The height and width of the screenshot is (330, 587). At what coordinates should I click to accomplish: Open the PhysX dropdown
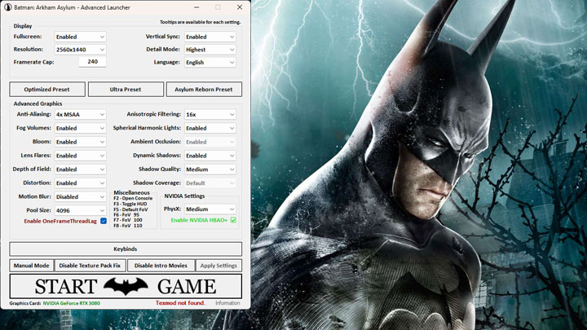pos(210,209)
